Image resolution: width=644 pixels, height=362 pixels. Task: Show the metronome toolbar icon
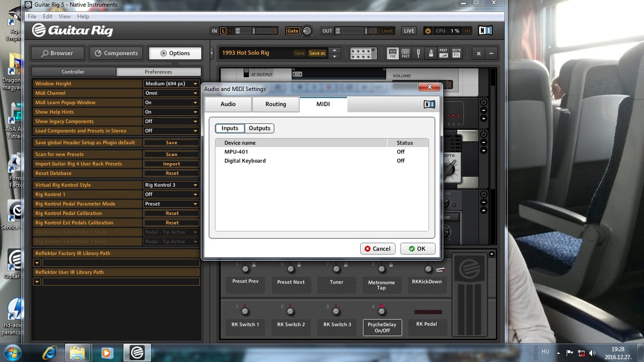431,53
